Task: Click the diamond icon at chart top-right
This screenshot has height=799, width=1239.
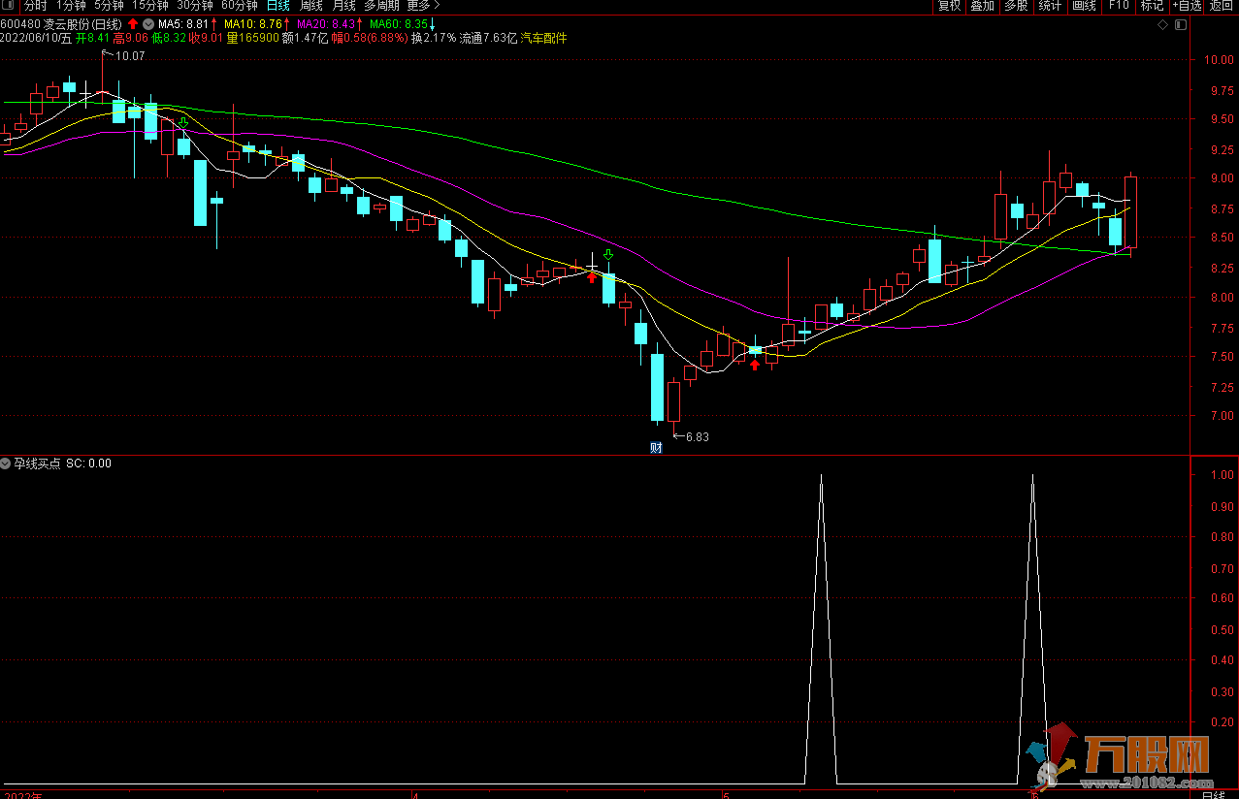Action: tap(1163, 24)
